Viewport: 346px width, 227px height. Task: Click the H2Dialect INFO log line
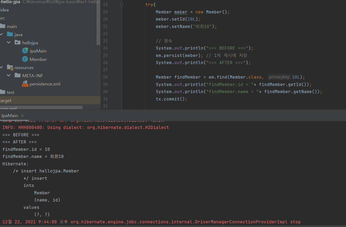click(85, 127)
